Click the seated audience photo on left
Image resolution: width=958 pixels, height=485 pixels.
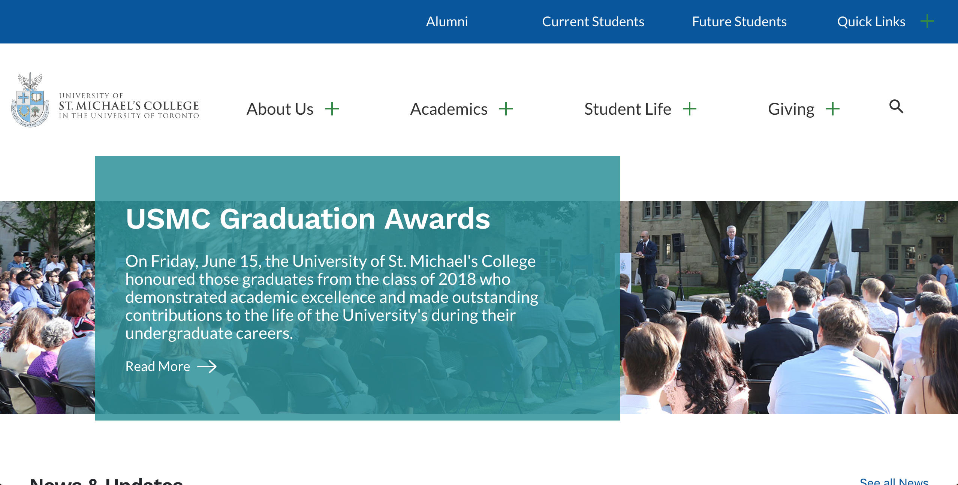tap(47, 307)
